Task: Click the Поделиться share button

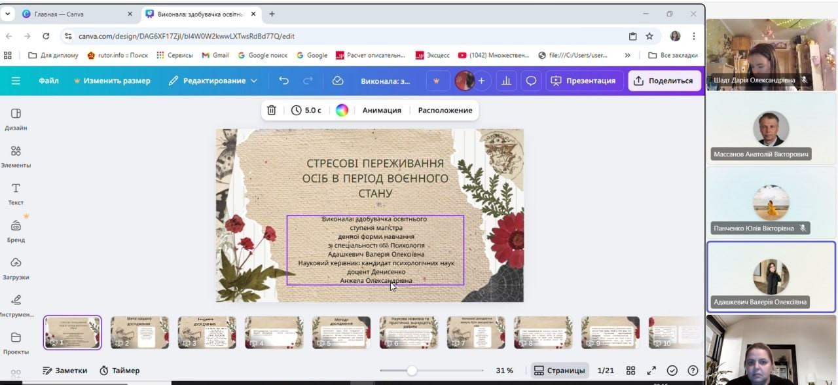Action: pos(664,81)
